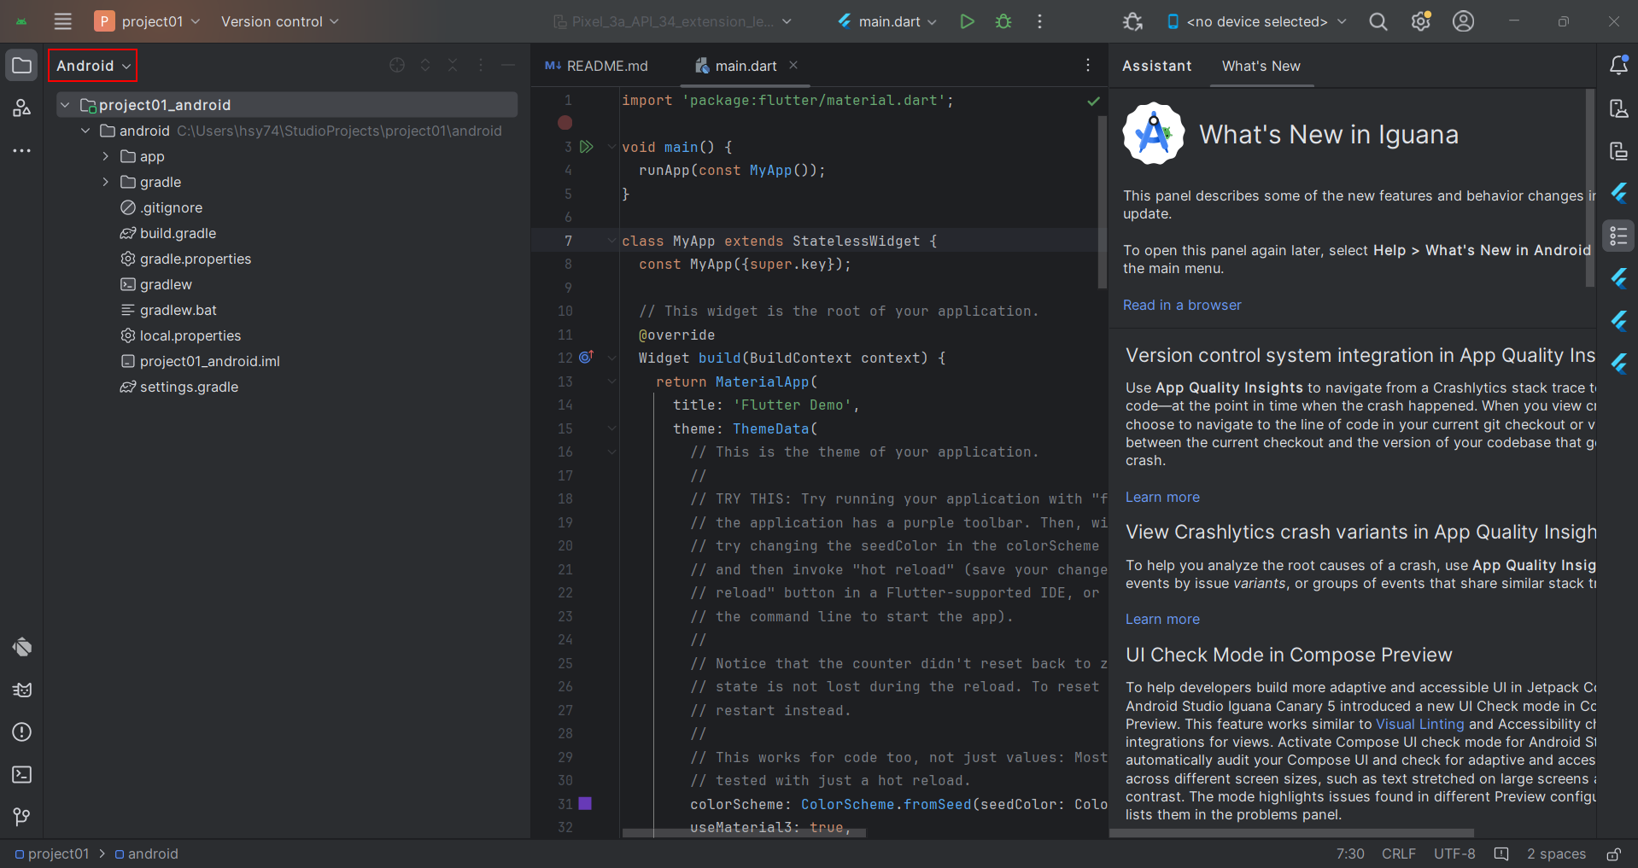
Task: Start debugging main.dart with bug icon
Action: pos(1003,21)
